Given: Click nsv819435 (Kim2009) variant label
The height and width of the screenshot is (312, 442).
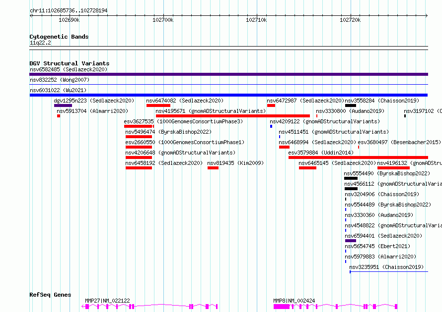Looking at the screenshot, I should (235, 163).
